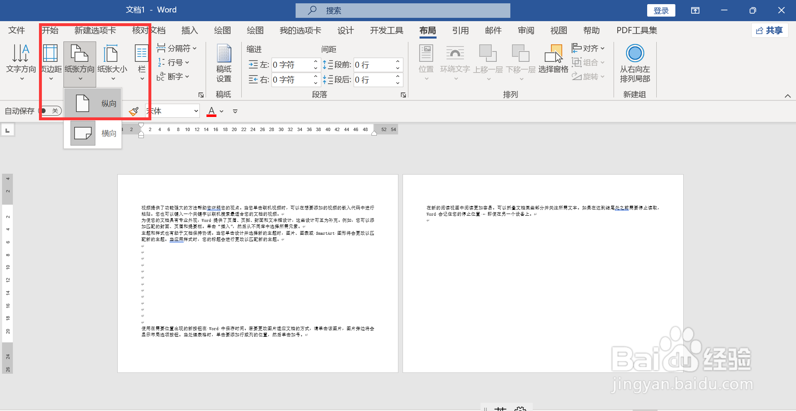The width and height of the screenshot is (796, 411).
Task: Click Wrap Text (环绕文字) icon
Action: click(455, 62)
